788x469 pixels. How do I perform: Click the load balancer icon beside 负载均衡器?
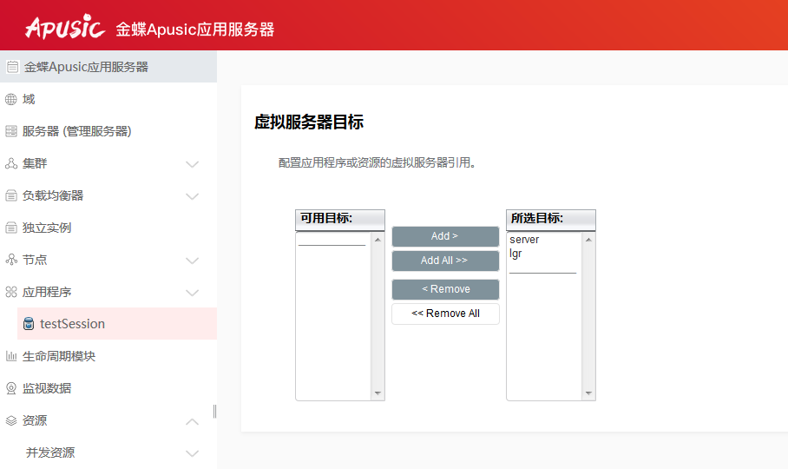tap(11, 195)
